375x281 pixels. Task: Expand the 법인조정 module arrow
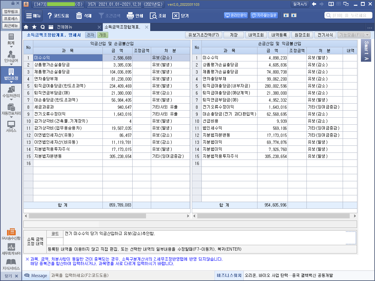(11, 82)
